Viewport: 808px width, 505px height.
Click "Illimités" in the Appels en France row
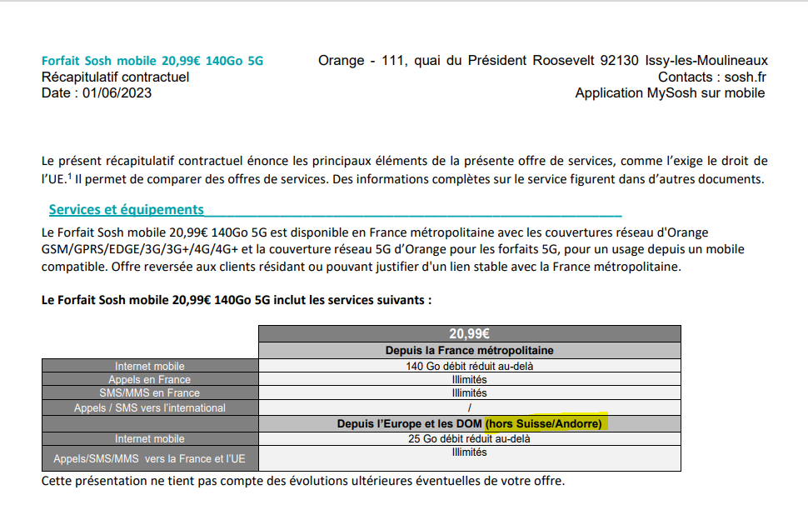click(x=470, y=379)
